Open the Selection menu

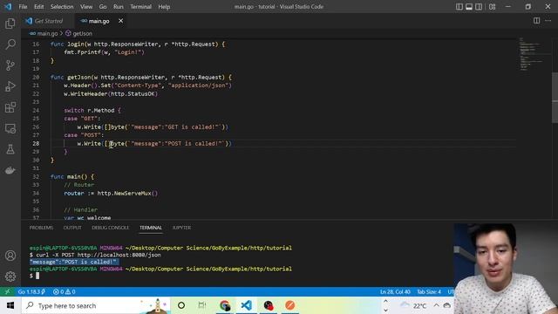click(62, 7)
